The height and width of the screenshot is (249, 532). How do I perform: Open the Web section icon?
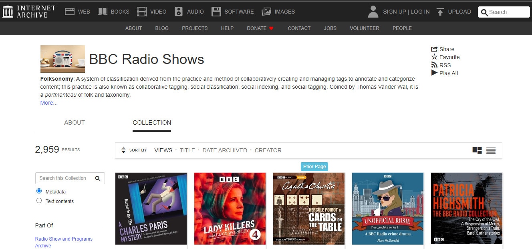70,12
